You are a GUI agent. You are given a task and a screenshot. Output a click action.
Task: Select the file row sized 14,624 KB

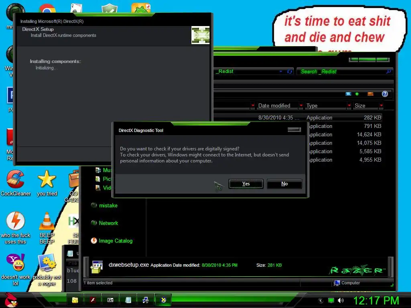(345, 134)
